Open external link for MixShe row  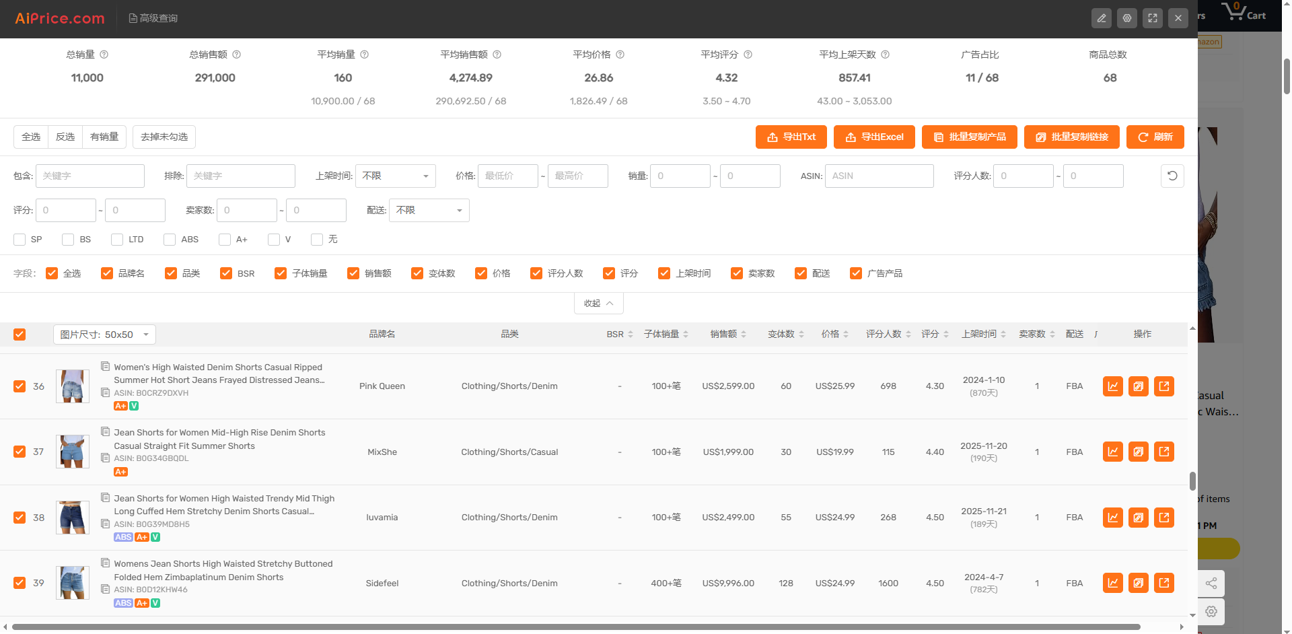[1164, 452]
